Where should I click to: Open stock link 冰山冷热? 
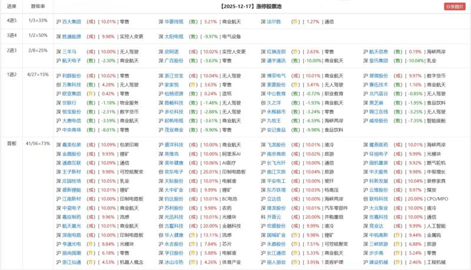(174, 262)
